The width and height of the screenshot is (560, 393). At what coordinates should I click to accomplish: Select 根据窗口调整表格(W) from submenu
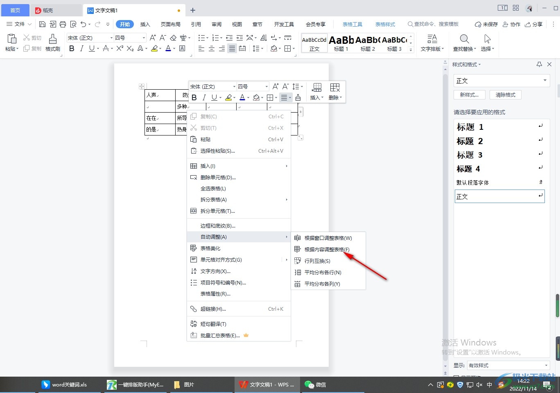[x=328, y=238]
